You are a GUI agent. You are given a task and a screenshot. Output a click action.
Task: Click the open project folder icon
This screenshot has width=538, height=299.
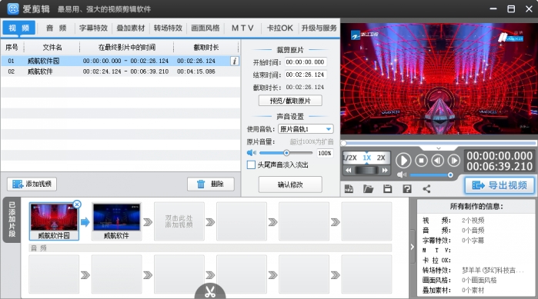coord(368,189)
